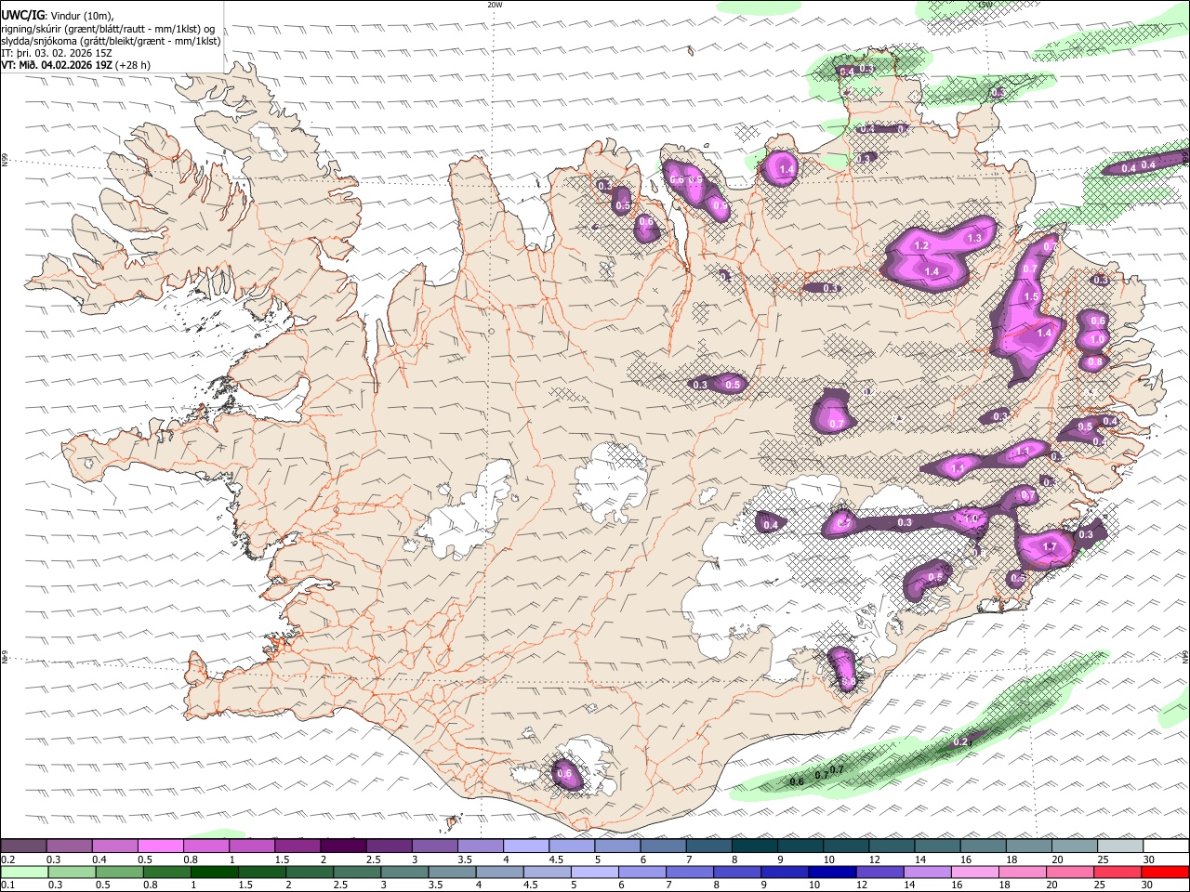Click the 0.8 swatch in upper legend row
The height and width of the screenshot is (892, 1190).
pyautogui.click(x=205, y=846)
